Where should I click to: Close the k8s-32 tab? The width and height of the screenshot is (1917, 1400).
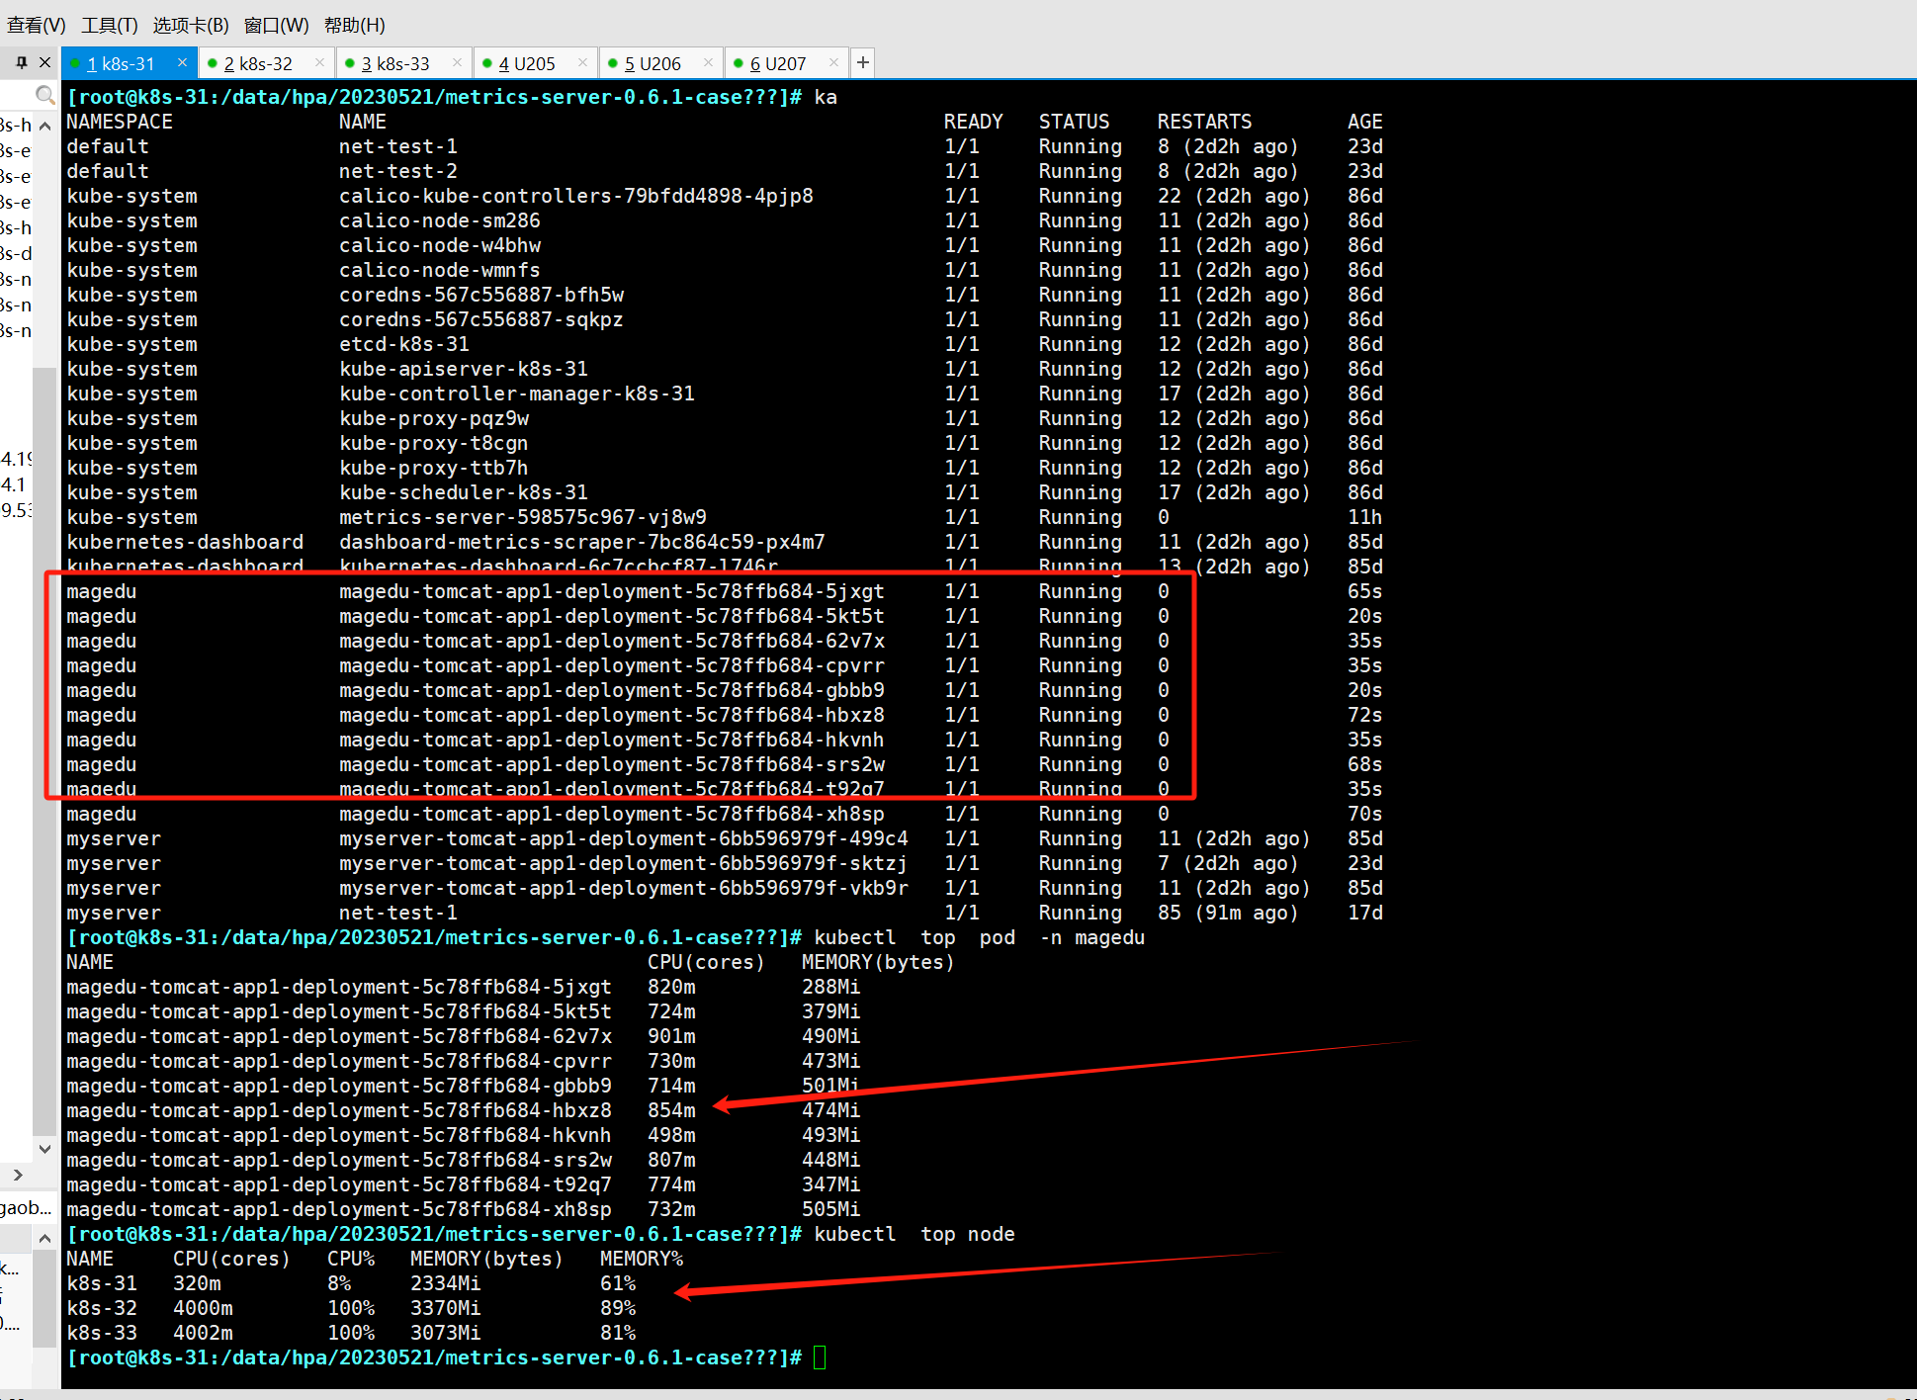click(319, 63)
